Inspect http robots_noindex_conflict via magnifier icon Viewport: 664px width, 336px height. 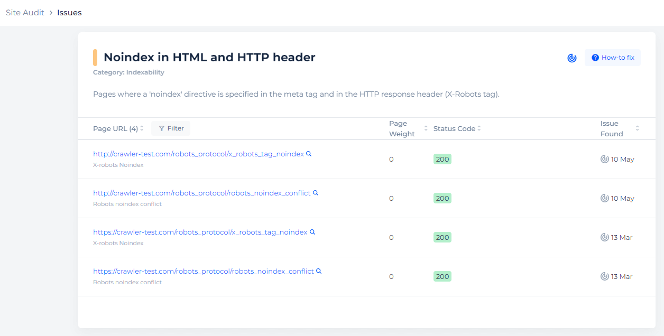pos(316,193)
